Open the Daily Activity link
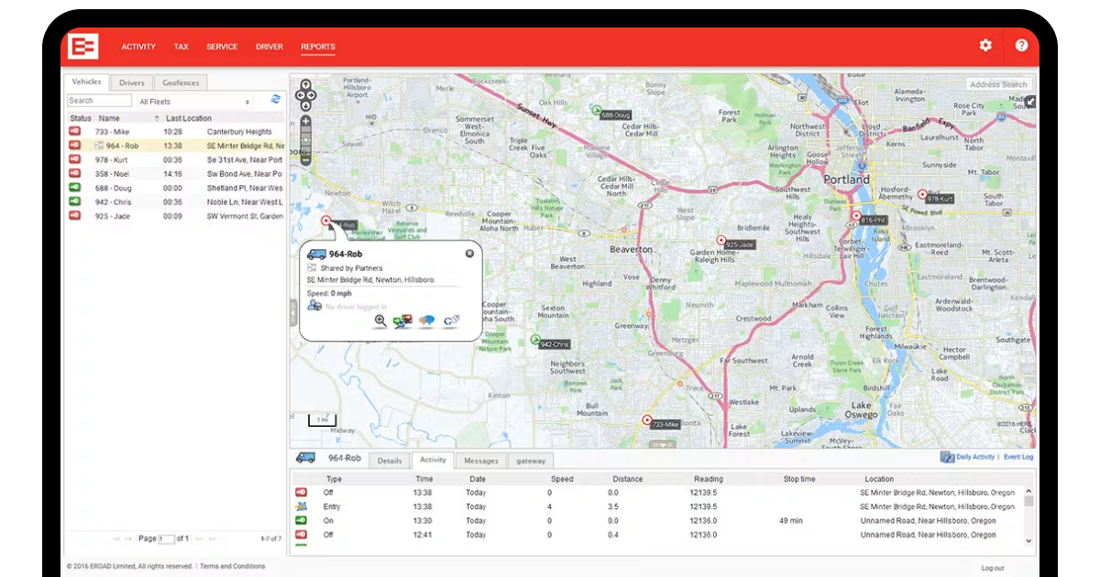Screen dimensions: 1100x577 [975, 457]
